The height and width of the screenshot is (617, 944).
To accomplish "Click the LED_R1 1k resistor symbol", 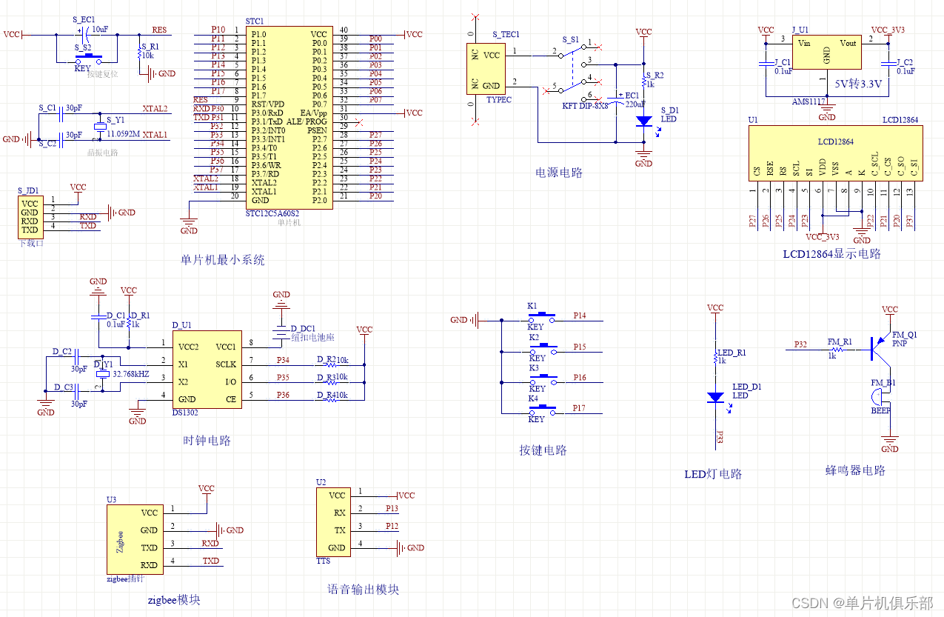I will pos(715,358).
